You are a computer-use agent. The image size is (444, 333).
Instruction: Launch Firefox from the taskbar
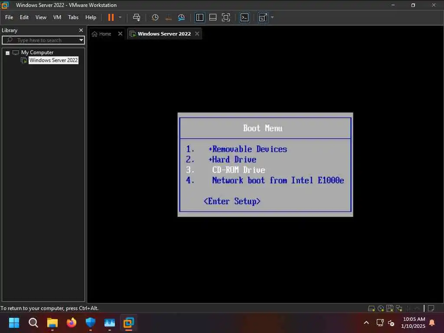(x=72, y=323)
